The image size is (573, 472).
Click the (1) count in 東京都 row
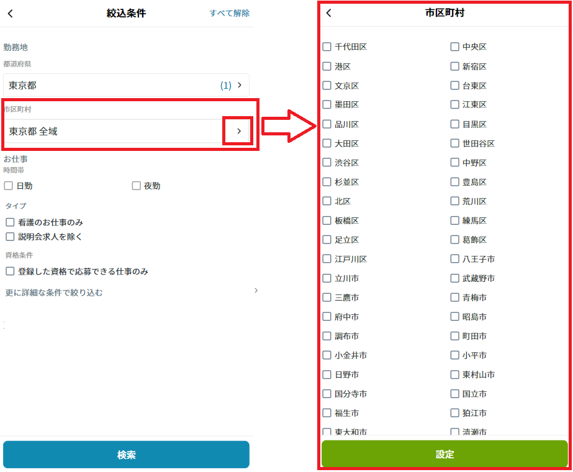pyautogui.click(x=225, y=86)
